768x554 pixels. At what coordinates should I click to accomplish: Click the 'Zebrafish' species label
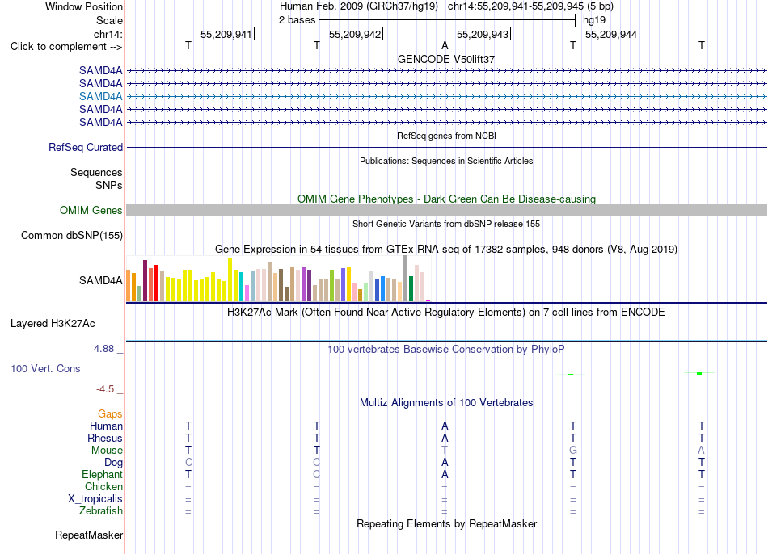coord(101,510)
